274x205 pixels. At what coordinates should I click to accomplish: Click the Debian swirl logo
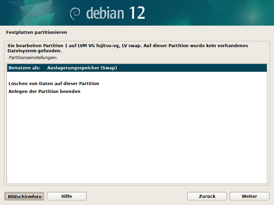(75, 14)
